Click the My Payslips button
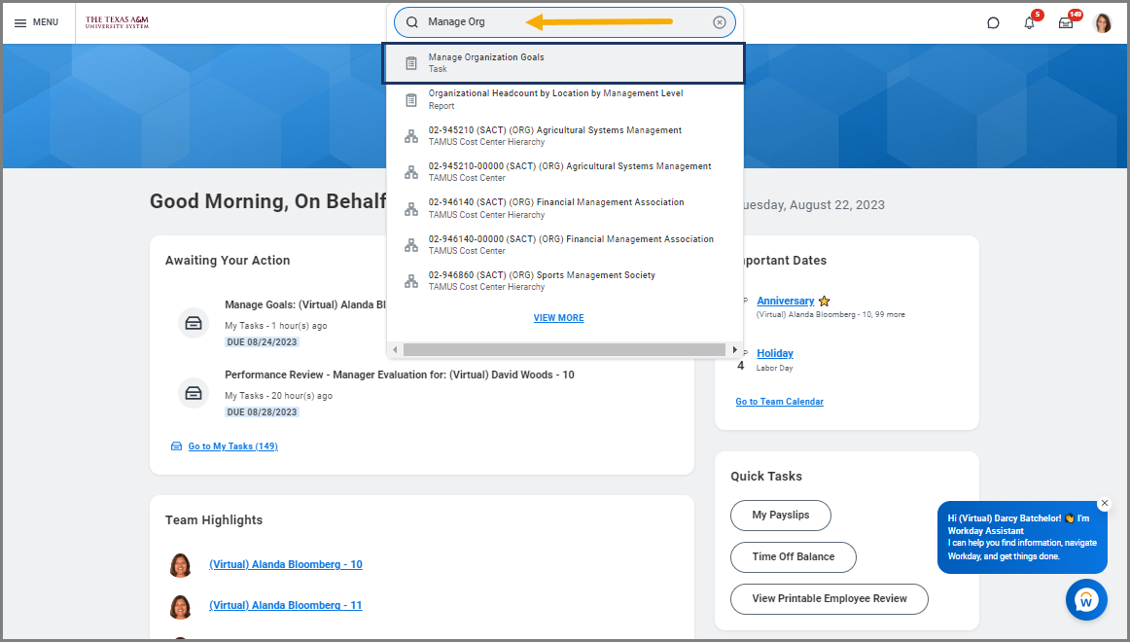This screenshot has height=642, width=1130. click(780, 516)
